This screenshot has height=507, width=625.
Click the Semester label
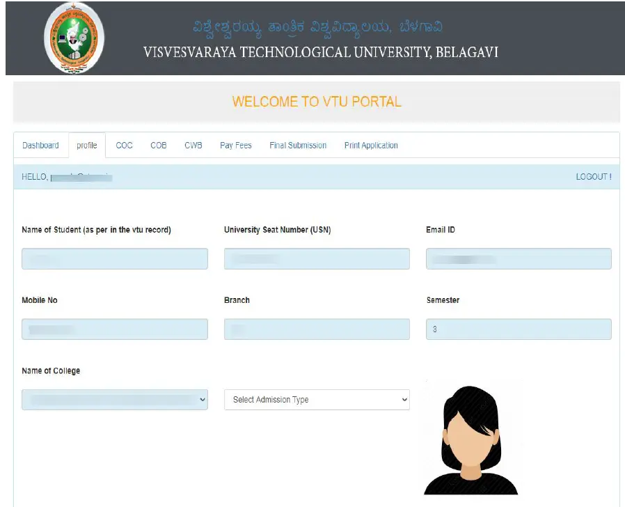[x=443, y=300]
